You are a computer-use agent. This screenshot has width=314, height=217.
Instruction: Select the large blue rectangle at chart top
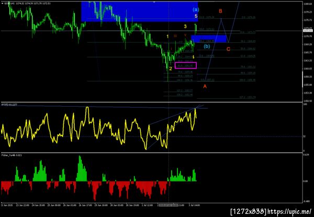click(139, 12)
